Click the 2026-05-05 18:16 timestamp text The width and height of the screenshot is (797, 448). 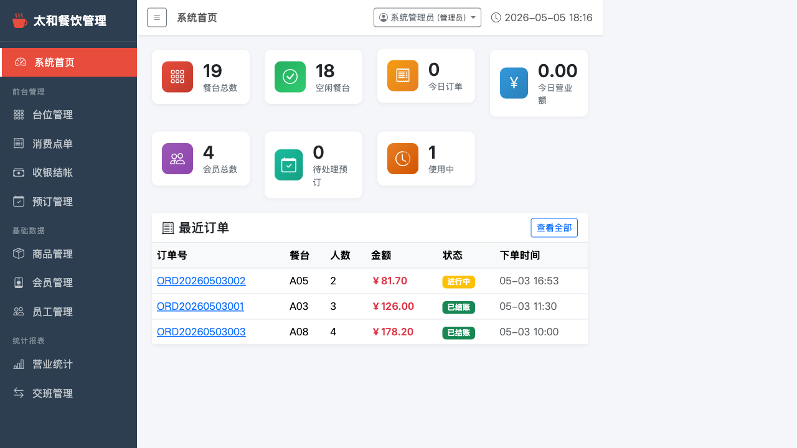549,17
